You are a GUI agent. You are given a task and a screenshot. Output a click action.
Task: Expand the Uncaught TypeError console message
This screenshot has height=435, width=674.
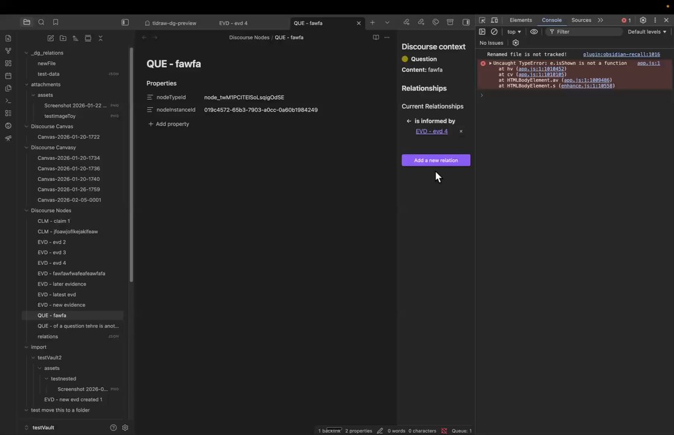(490, 63)
